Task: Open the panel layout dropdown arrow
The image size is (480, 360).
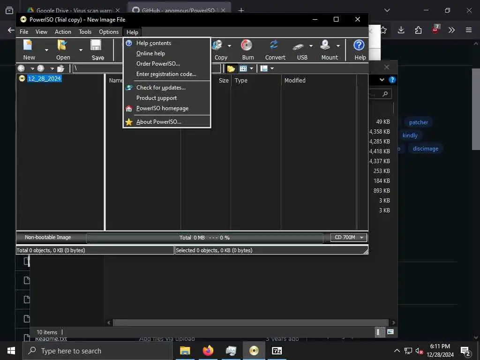Action: pos(272,68)
